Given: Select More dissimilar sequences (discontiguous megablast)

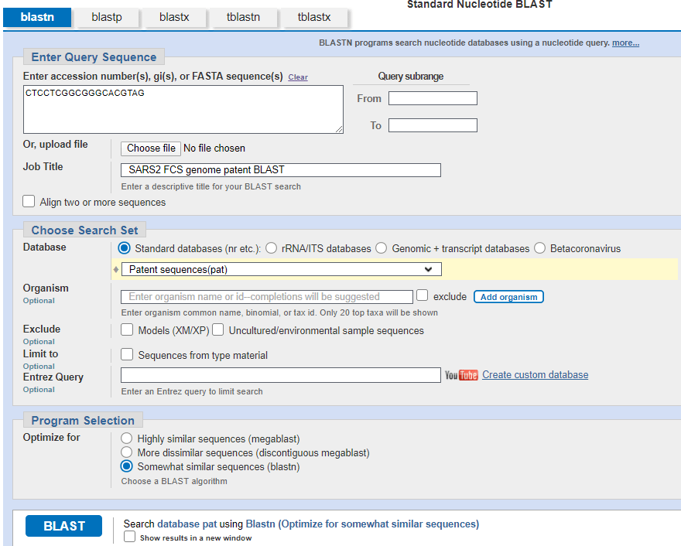Looking at the screenshot, I should coord(126,452).
